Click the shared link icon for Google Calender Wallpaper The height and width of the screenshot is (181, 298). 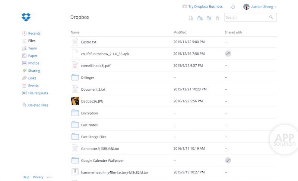pyautogui.click(x=228, y=160)
